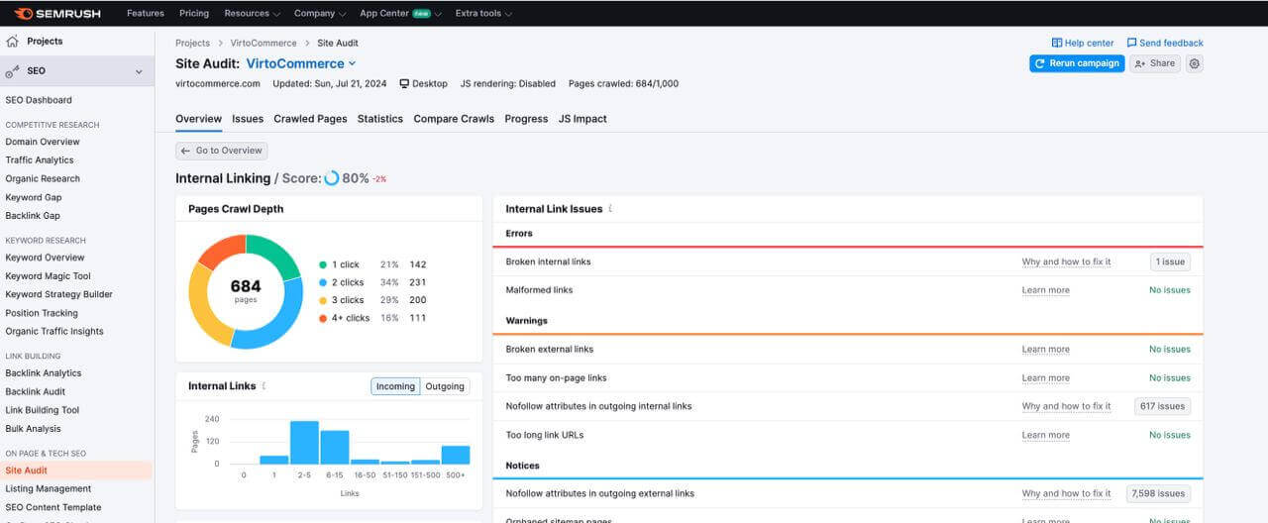Expand the App Center menu
Viewport: 1268px width, 523px height.
click(400, 13)
